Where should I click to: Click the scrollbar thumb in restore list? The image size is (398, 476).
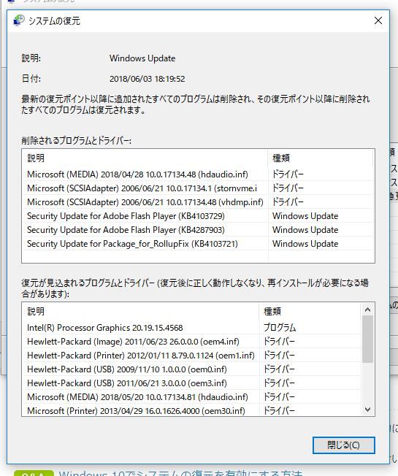[367, 339]
